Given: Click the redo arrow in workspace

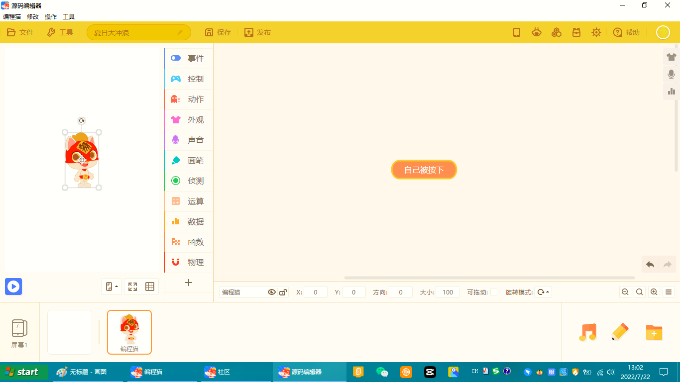Looking at the screenshot, I should (668, 265).
